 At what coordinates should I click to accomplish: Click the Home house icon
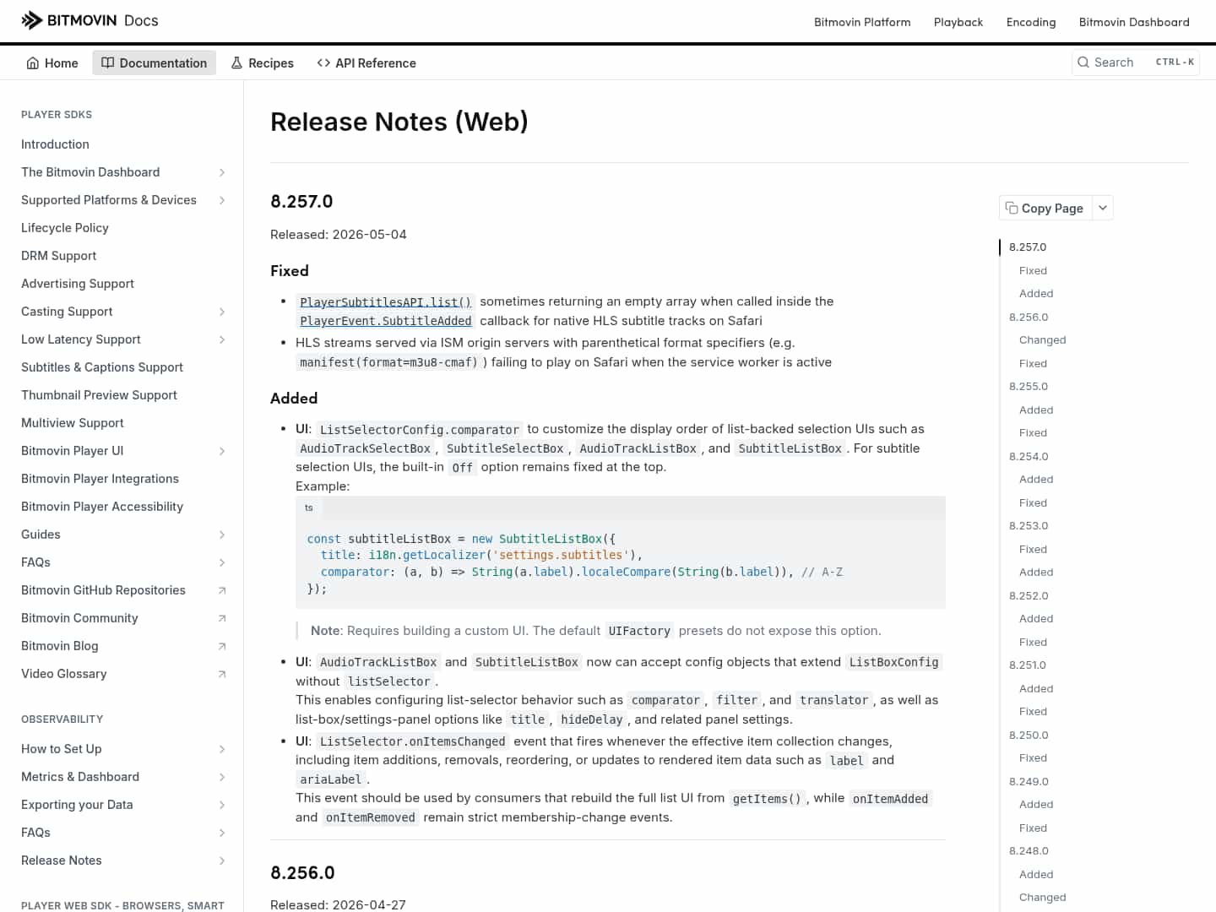(x=33, y=62)
